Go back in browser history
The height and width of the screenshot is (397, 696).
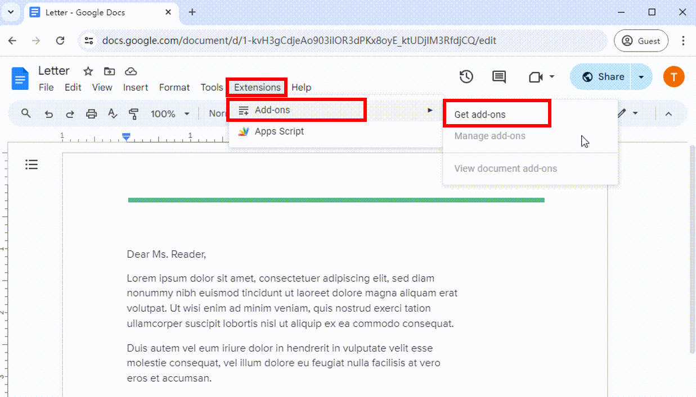click(x=12, y=40)
